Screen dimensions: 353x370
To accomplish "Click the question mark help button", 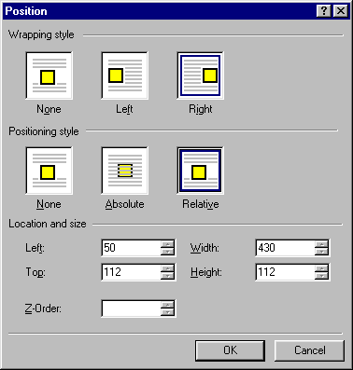I will [x=324, y=11].
